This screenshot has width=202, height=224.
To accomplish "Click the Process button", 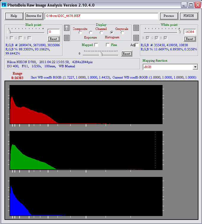I will coord(169,16).
